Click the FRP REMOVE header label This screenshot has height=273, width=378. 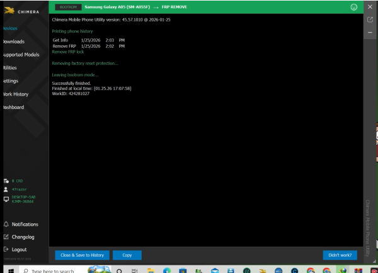pos(175,7)
